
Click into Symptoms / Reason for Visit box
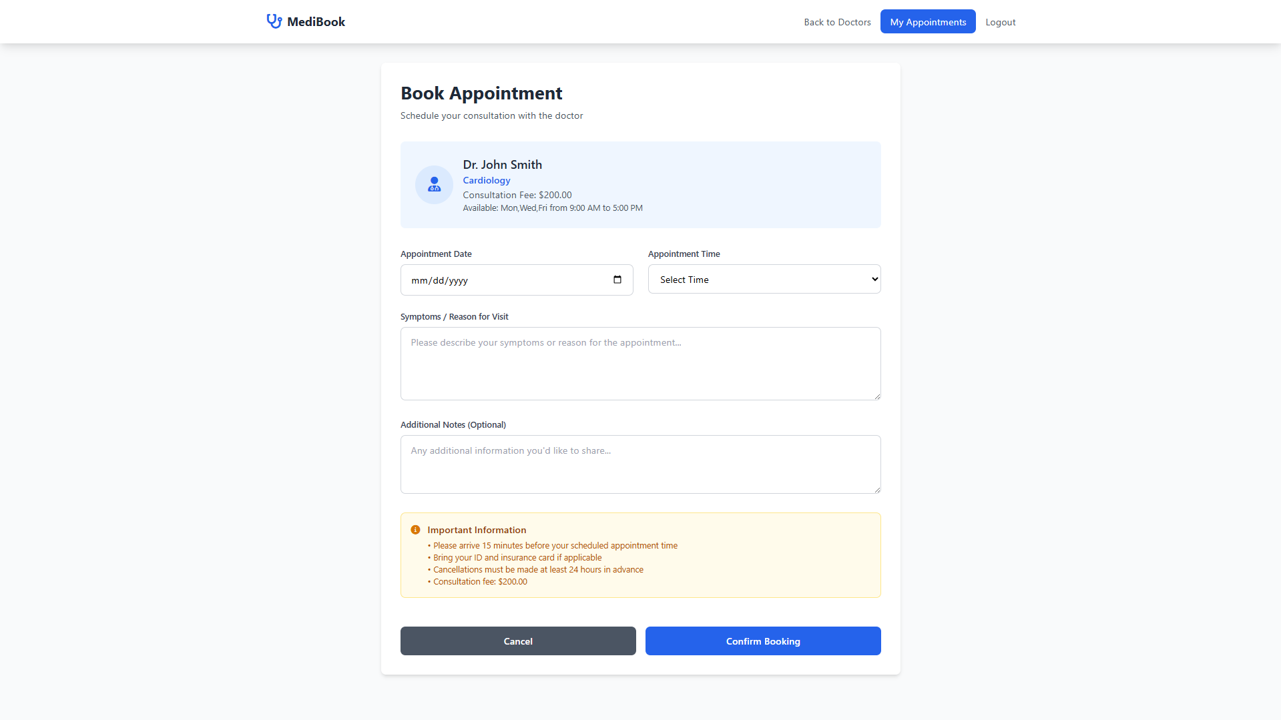[x=640, y=364]
